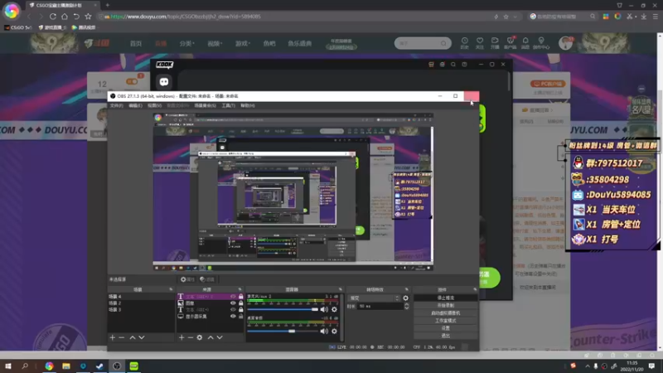
Task: Open OBS Edit menu
Action: click(135, 106)
